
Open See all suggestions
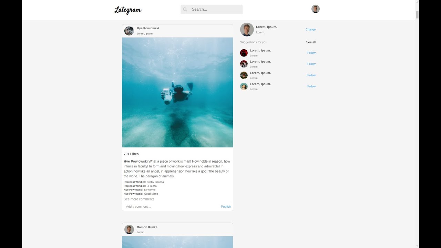[x=311, y=42]
